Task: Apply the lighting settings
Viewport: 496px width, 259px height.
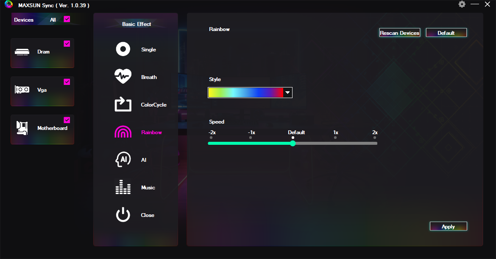Action: pos(448,226)
